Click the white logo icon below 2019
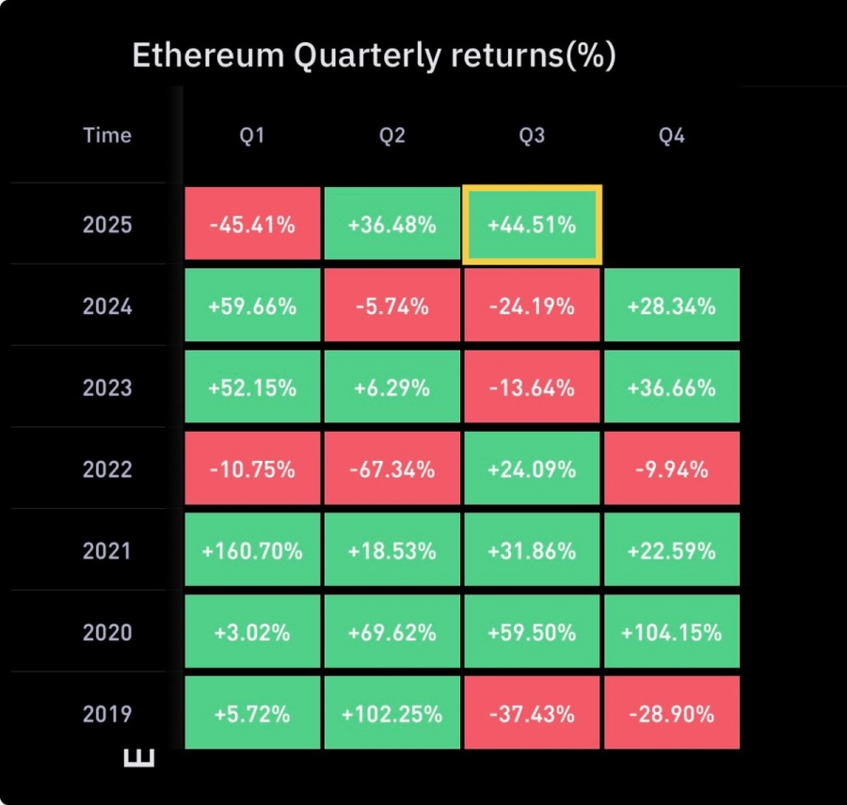Image resolution: width=847 pixels, height=805 pixels. [139, 758]
